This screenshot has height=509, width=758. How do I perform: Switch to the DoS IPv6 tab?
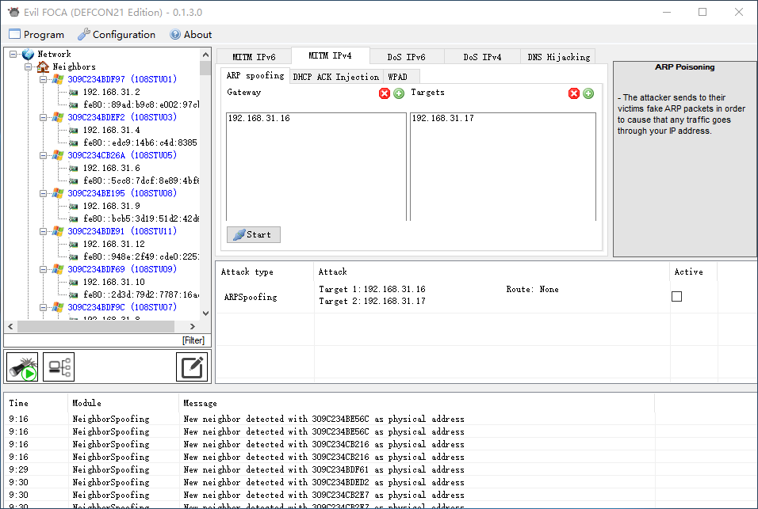click(407, 57)
